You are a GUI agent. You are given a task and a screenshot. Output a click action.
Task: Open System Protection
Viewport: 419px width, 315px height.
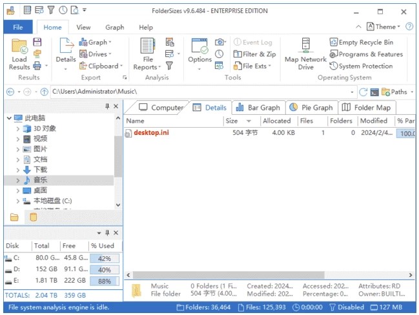(x=361, y=66)
